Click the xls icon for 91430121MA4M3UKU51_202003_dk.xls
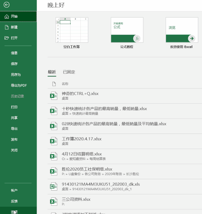The width and height of the screenshot is (202, 214). pos(53,186)
